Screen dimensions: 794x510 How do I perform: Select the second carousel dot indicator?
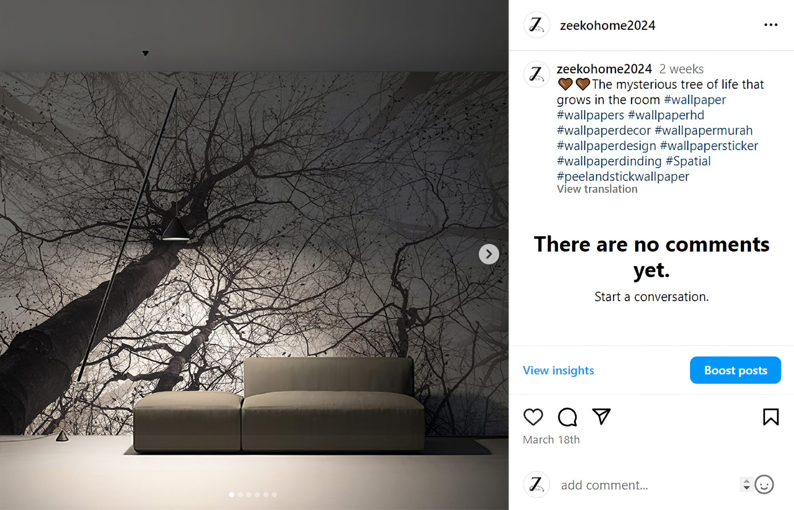[240, 495]
